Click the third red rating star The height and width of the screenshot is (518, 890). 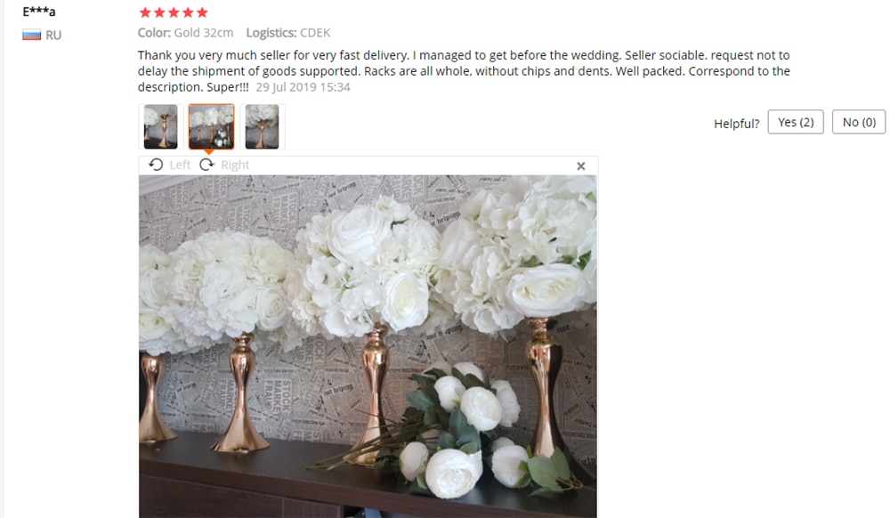[174, 12]
